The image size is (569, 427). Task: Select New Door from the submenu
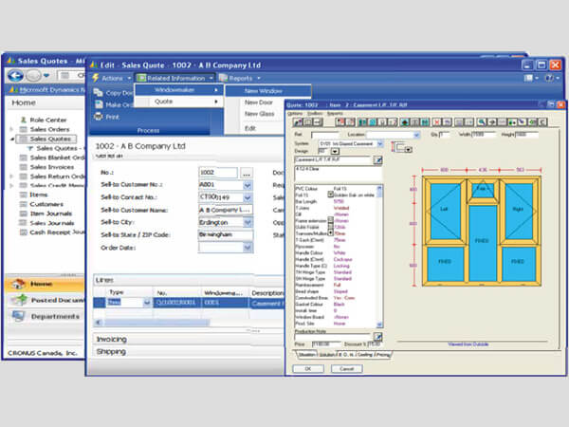coord(259,102)
